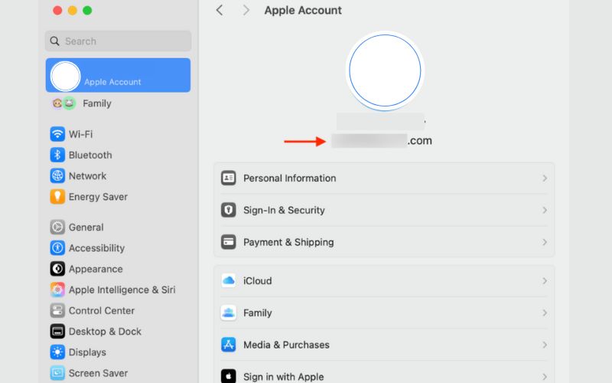Click the Displays sun icon
Viewport: 612px width, 383px height.
click(57, 352)
